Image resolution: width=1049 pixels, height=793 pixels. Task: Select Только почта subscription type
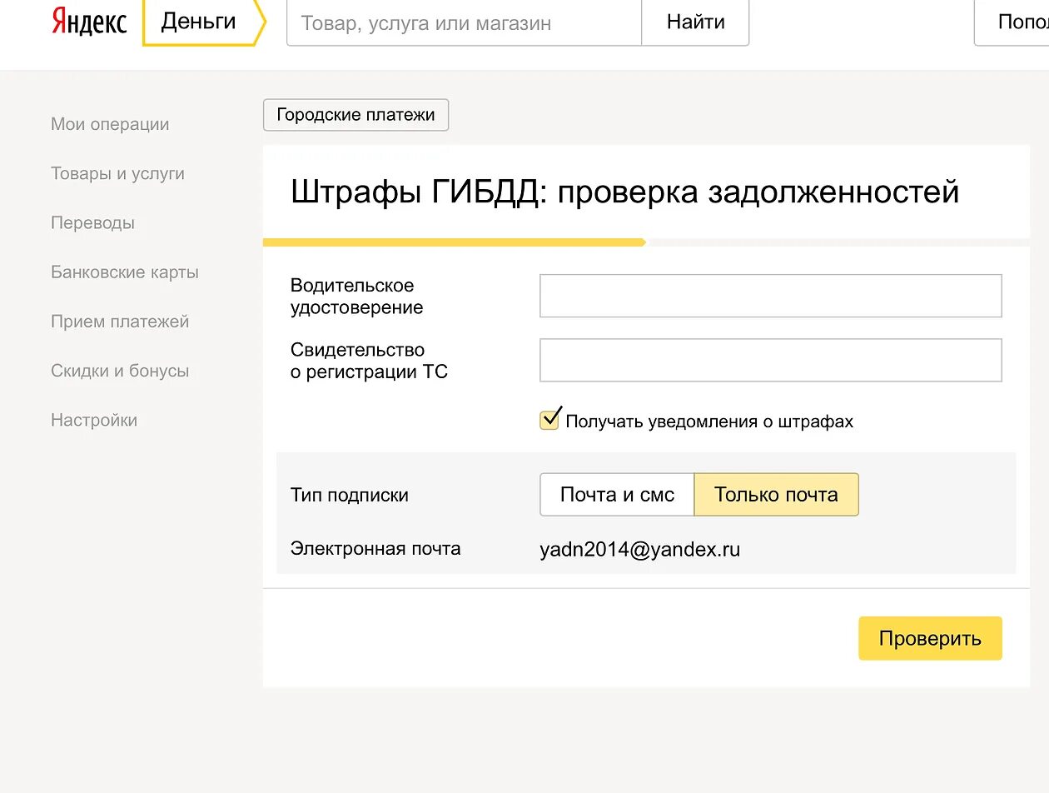(x=776, y=494)
